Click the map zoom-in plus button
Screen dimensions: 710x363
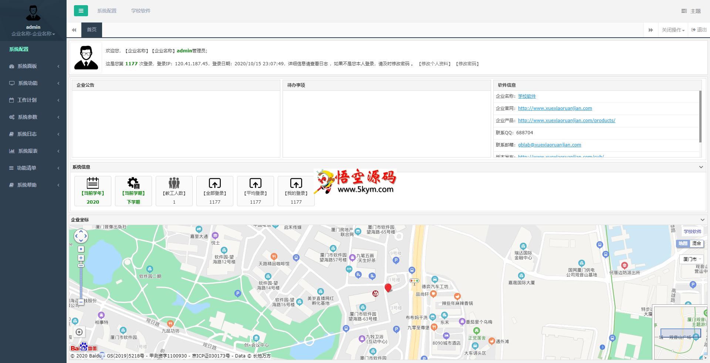(81, 258)
